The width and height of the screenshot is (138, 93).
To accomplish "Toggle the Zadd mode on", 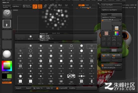I will point(81,5).
